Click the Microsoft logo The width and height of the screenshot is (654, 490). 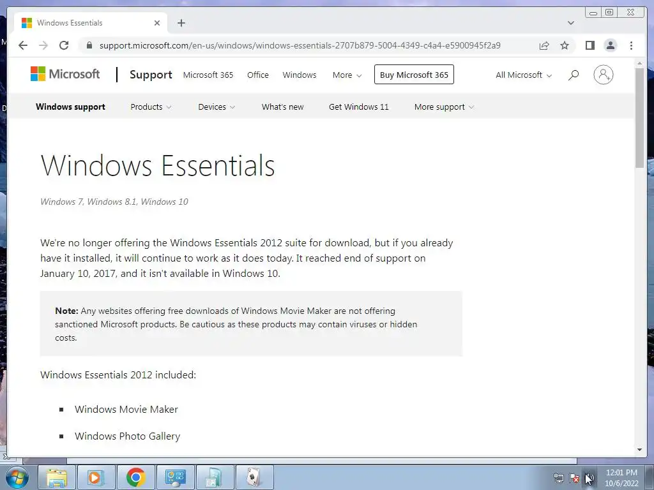coord(65,74)
